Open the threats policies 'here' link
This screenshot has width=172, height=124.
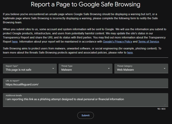click(x=130, y=52)
